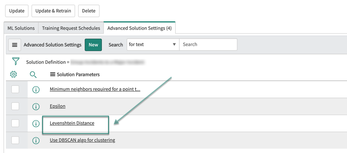The width and height of the screenshot is (347, 153).
Task: Click the Update button
Action: pos(17,11)
